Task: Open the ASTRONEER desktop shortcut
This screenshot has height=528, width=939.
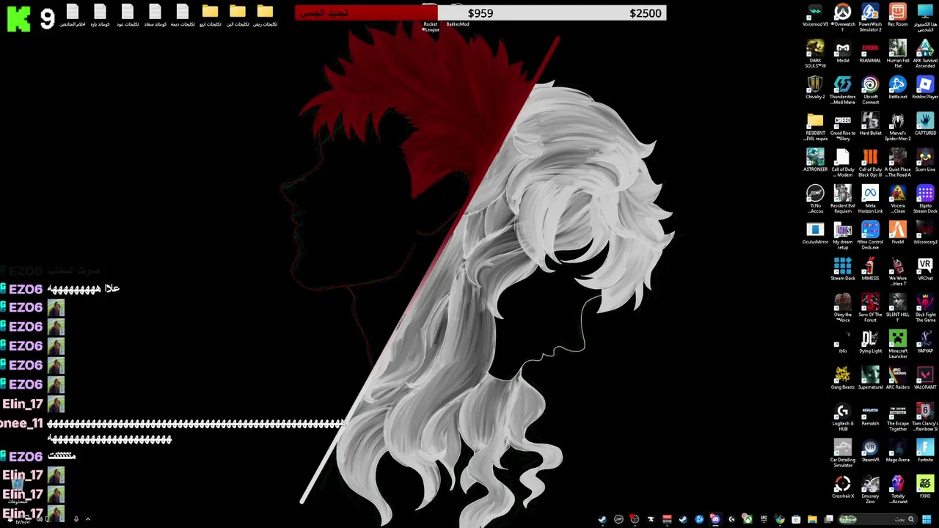Action: tap(815, 161)
